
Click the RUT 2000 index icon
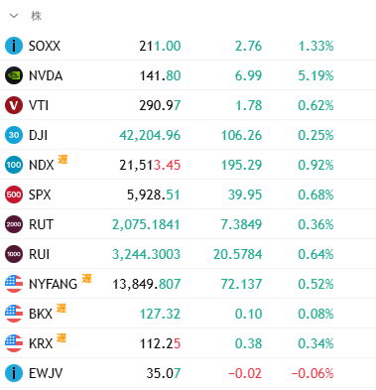[14, 224]
